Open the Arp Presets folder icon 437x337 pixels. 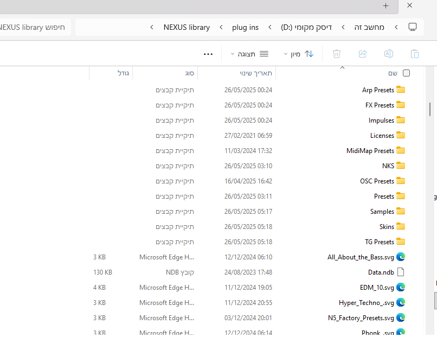[x=401, y=90]
